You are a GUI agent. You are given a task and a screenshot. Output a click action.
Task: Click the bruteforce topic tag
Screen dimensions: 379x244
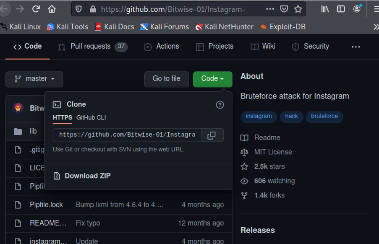point(324,116)
